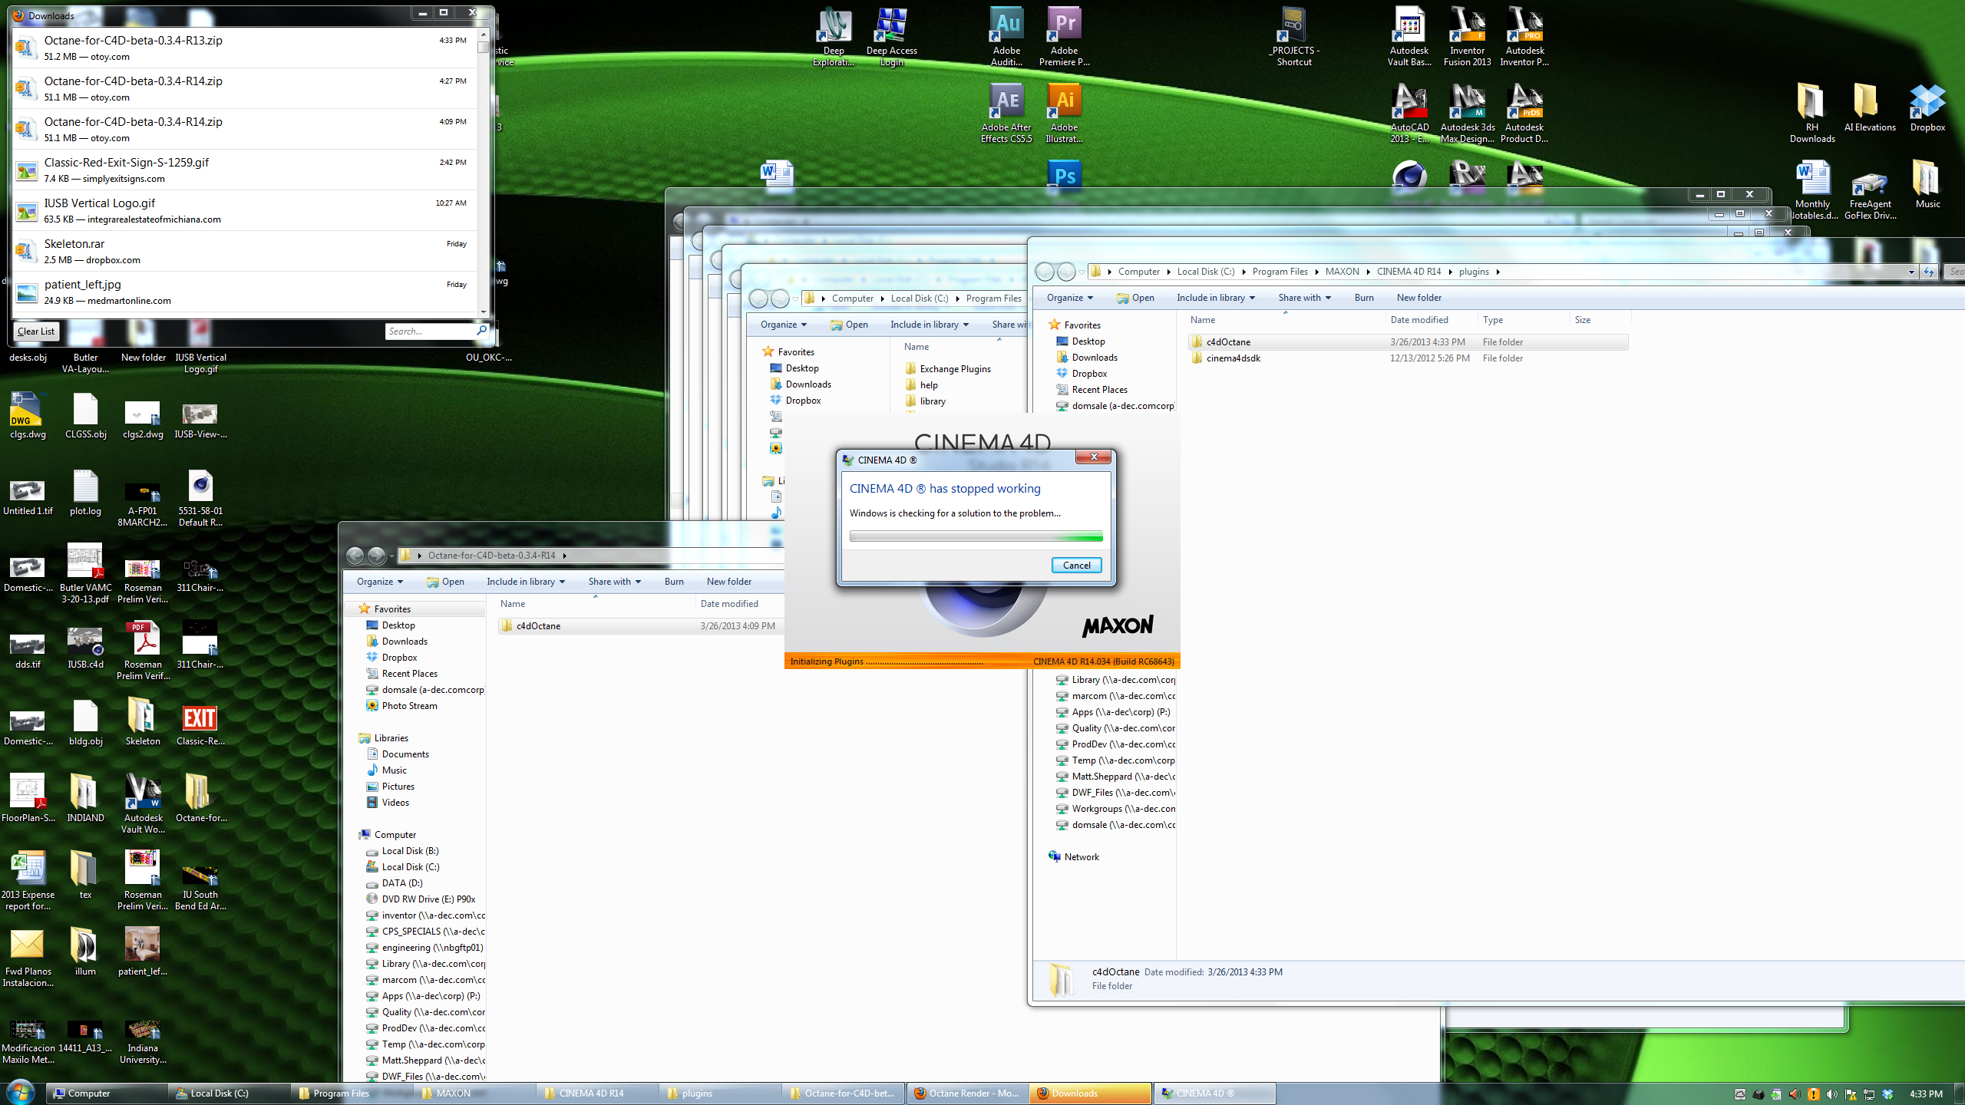1965x1105 pixels.
Task: Launch the Adobe Premiere Pro desktop shortcut
Action: (x=1064, y=36)
